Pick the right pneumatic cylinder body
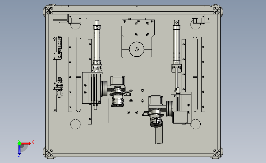This screenshot has height=163, width=266. coord(176,45)
